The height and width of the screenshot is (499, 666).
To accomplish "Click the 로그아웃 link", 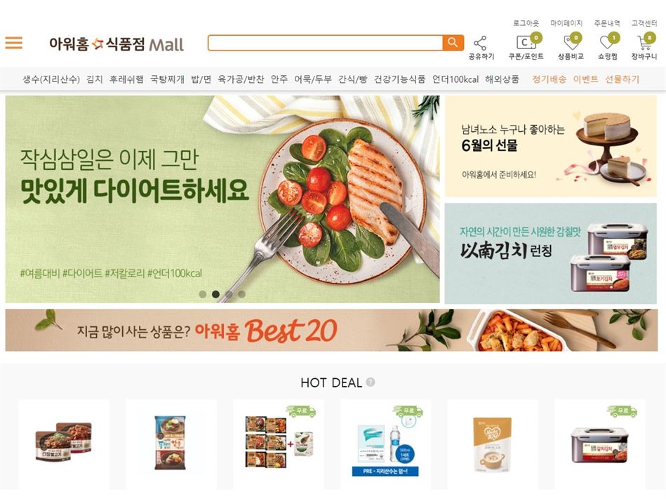I will coord(526,23).
